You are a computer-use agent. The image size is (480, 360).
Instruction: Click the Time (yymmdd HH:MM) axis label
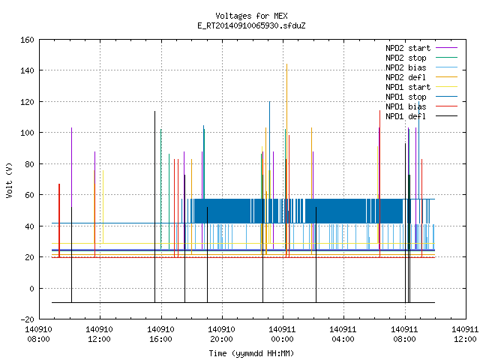point(251,353)
